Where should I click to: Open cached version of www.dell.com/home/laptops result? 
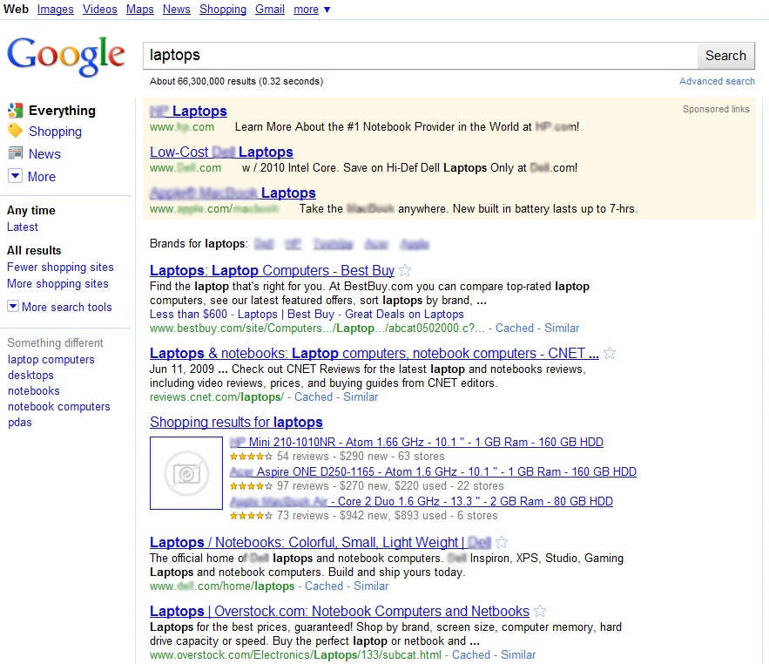coord(324,586)
